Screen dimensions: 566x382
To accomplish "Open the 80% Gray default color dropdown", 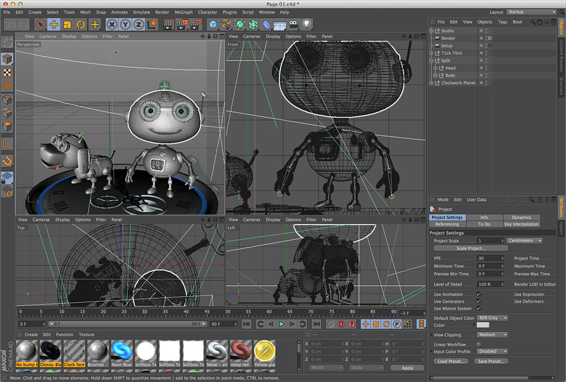I will point(492,317).
